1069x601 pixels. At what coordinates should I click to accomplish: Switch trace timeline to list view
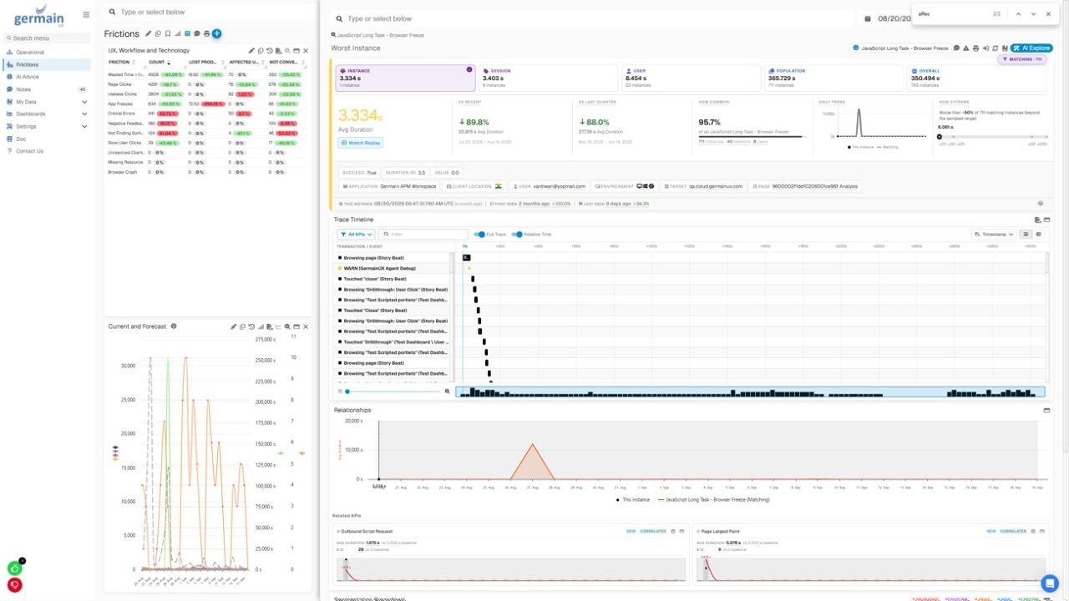click(1026, 235)
